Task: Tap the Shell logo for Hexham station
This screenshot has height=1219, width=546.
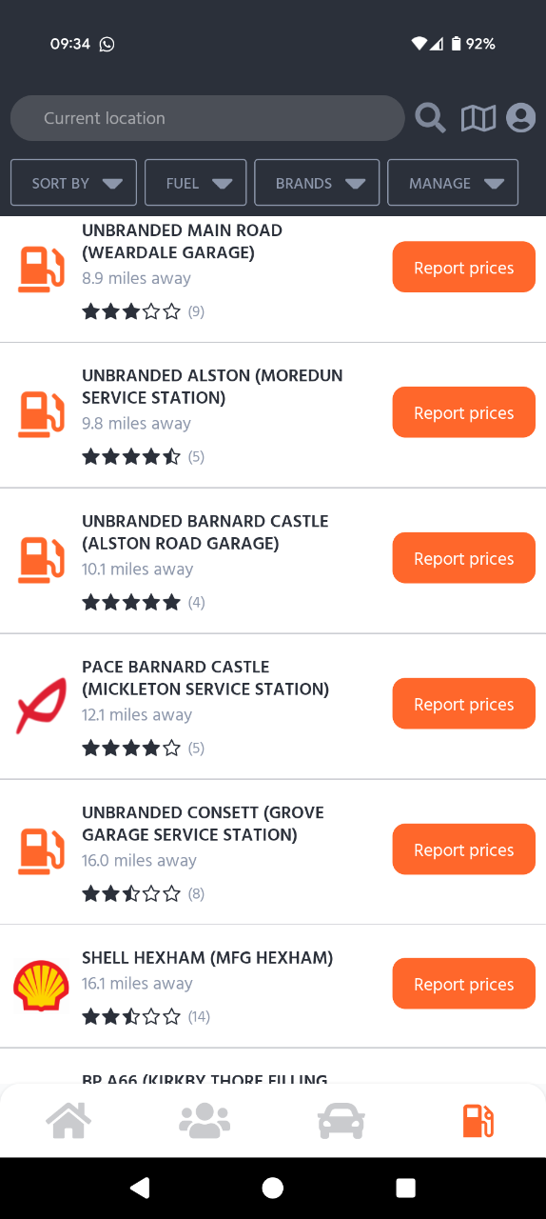Action: [x=41, y=986]
